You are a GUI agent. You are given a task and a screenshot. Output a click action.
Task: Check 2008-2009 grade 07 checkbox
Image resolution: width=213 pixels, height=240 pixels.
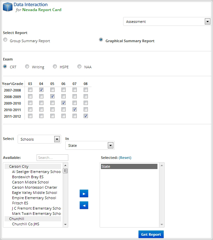coord(74,96)
